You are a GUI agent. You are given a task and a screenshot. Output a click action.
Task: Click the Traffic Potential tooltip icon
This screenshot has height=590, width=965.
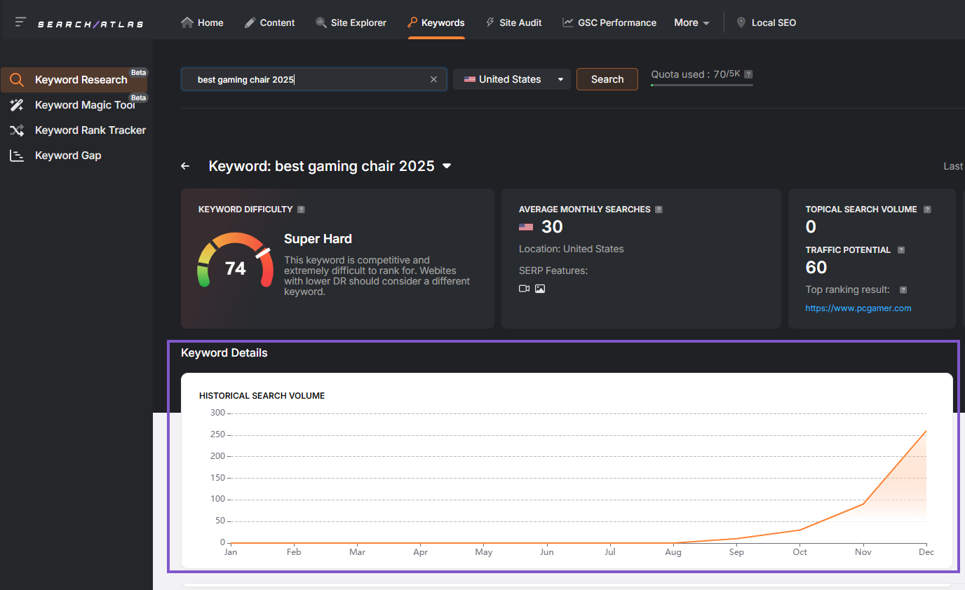tap(901, 249)
